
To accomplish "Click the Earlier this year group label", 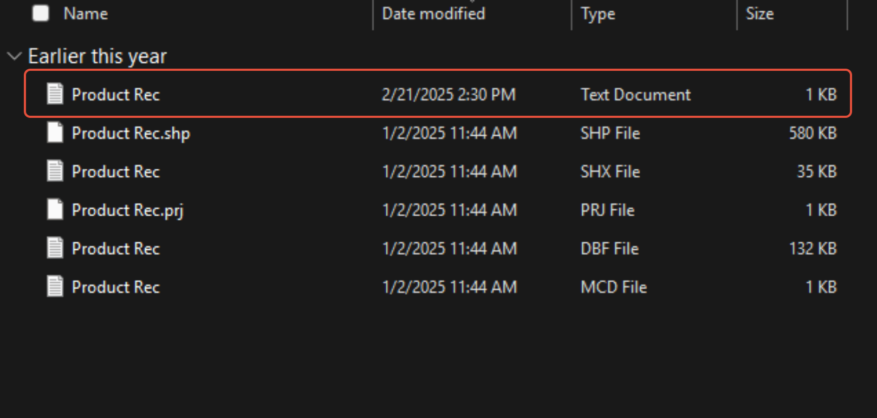I will [98, 56].
